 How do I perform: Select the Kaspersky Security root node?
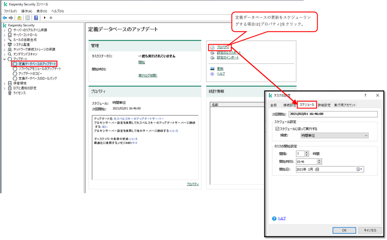(21, 25)
